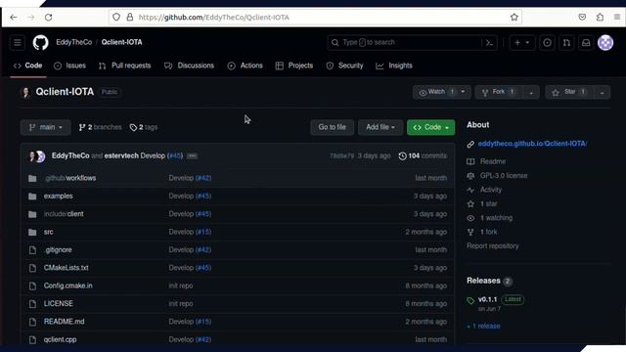Open the create new plus dropdown
Screen dimensions: 626x352
521,43
